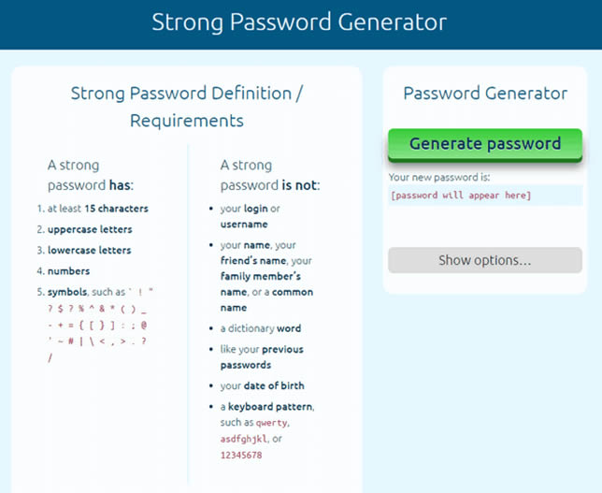Screen dimensions: 602x493
Task: Click the 'like your previous passwords' bullet
Action: 262,357
